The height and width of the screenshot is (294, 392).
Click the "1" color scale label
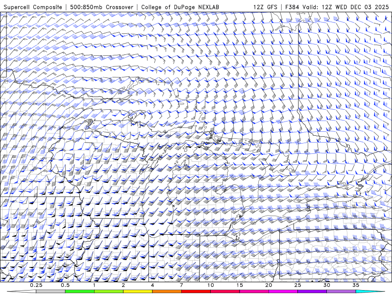pos(94,285)
